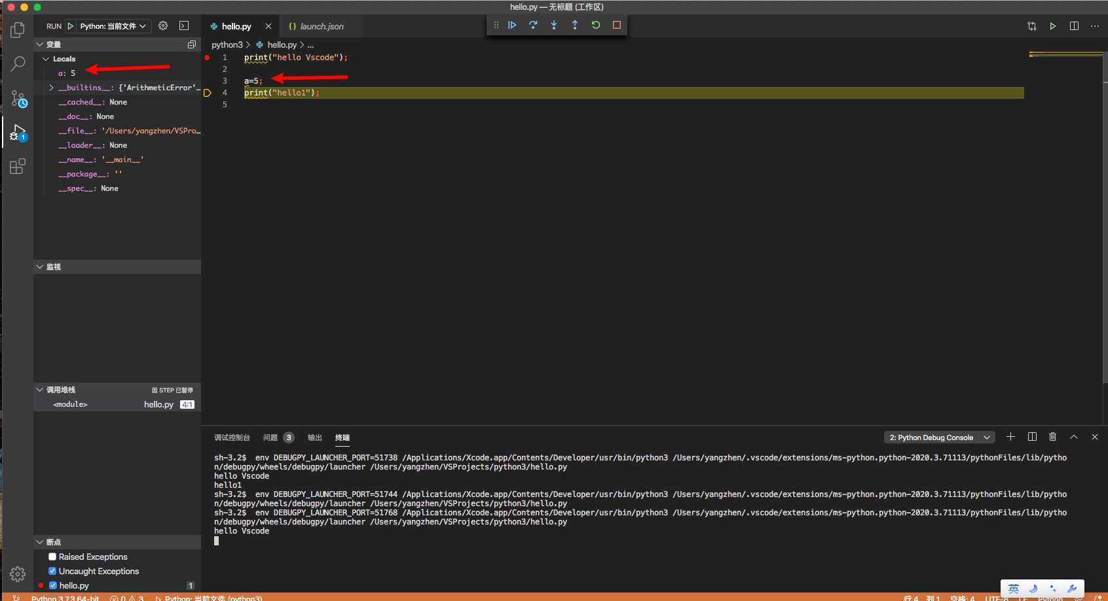Open the Explorer view in the activity bar
This screenshot has height=601, width=1108.
point(18,30)
